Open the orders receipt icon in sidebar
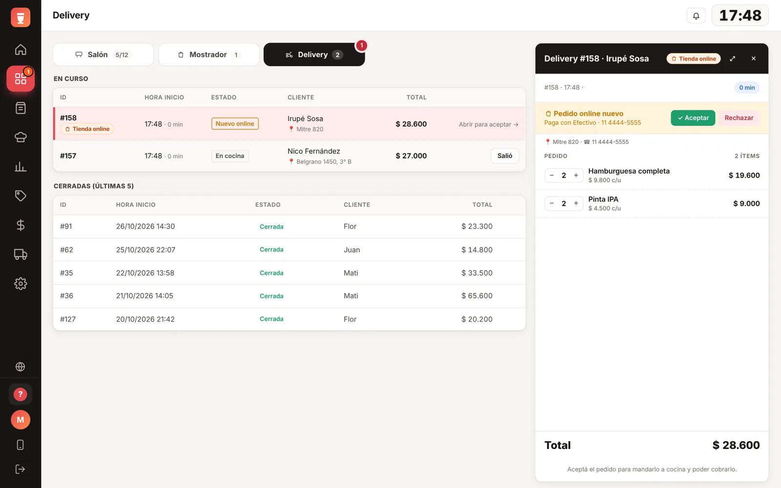781x488 pixels. click(21, 108)
